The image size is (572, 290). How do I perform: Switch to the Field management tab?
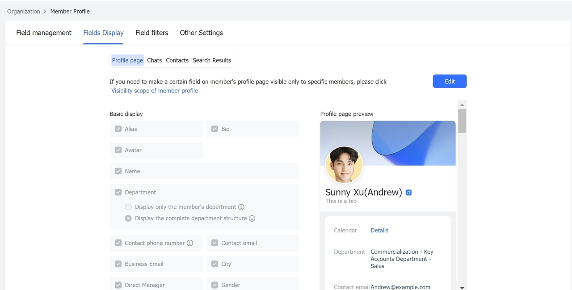(44, 33)
